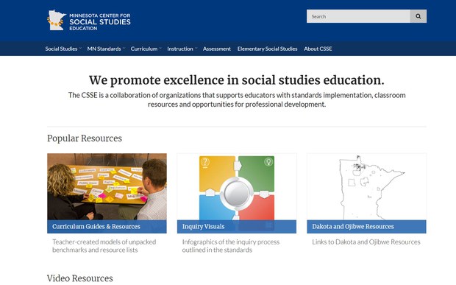Open the Inquiry Visuals link
The width and height of the screenshot is (456, 285).
tap(203, 227)
